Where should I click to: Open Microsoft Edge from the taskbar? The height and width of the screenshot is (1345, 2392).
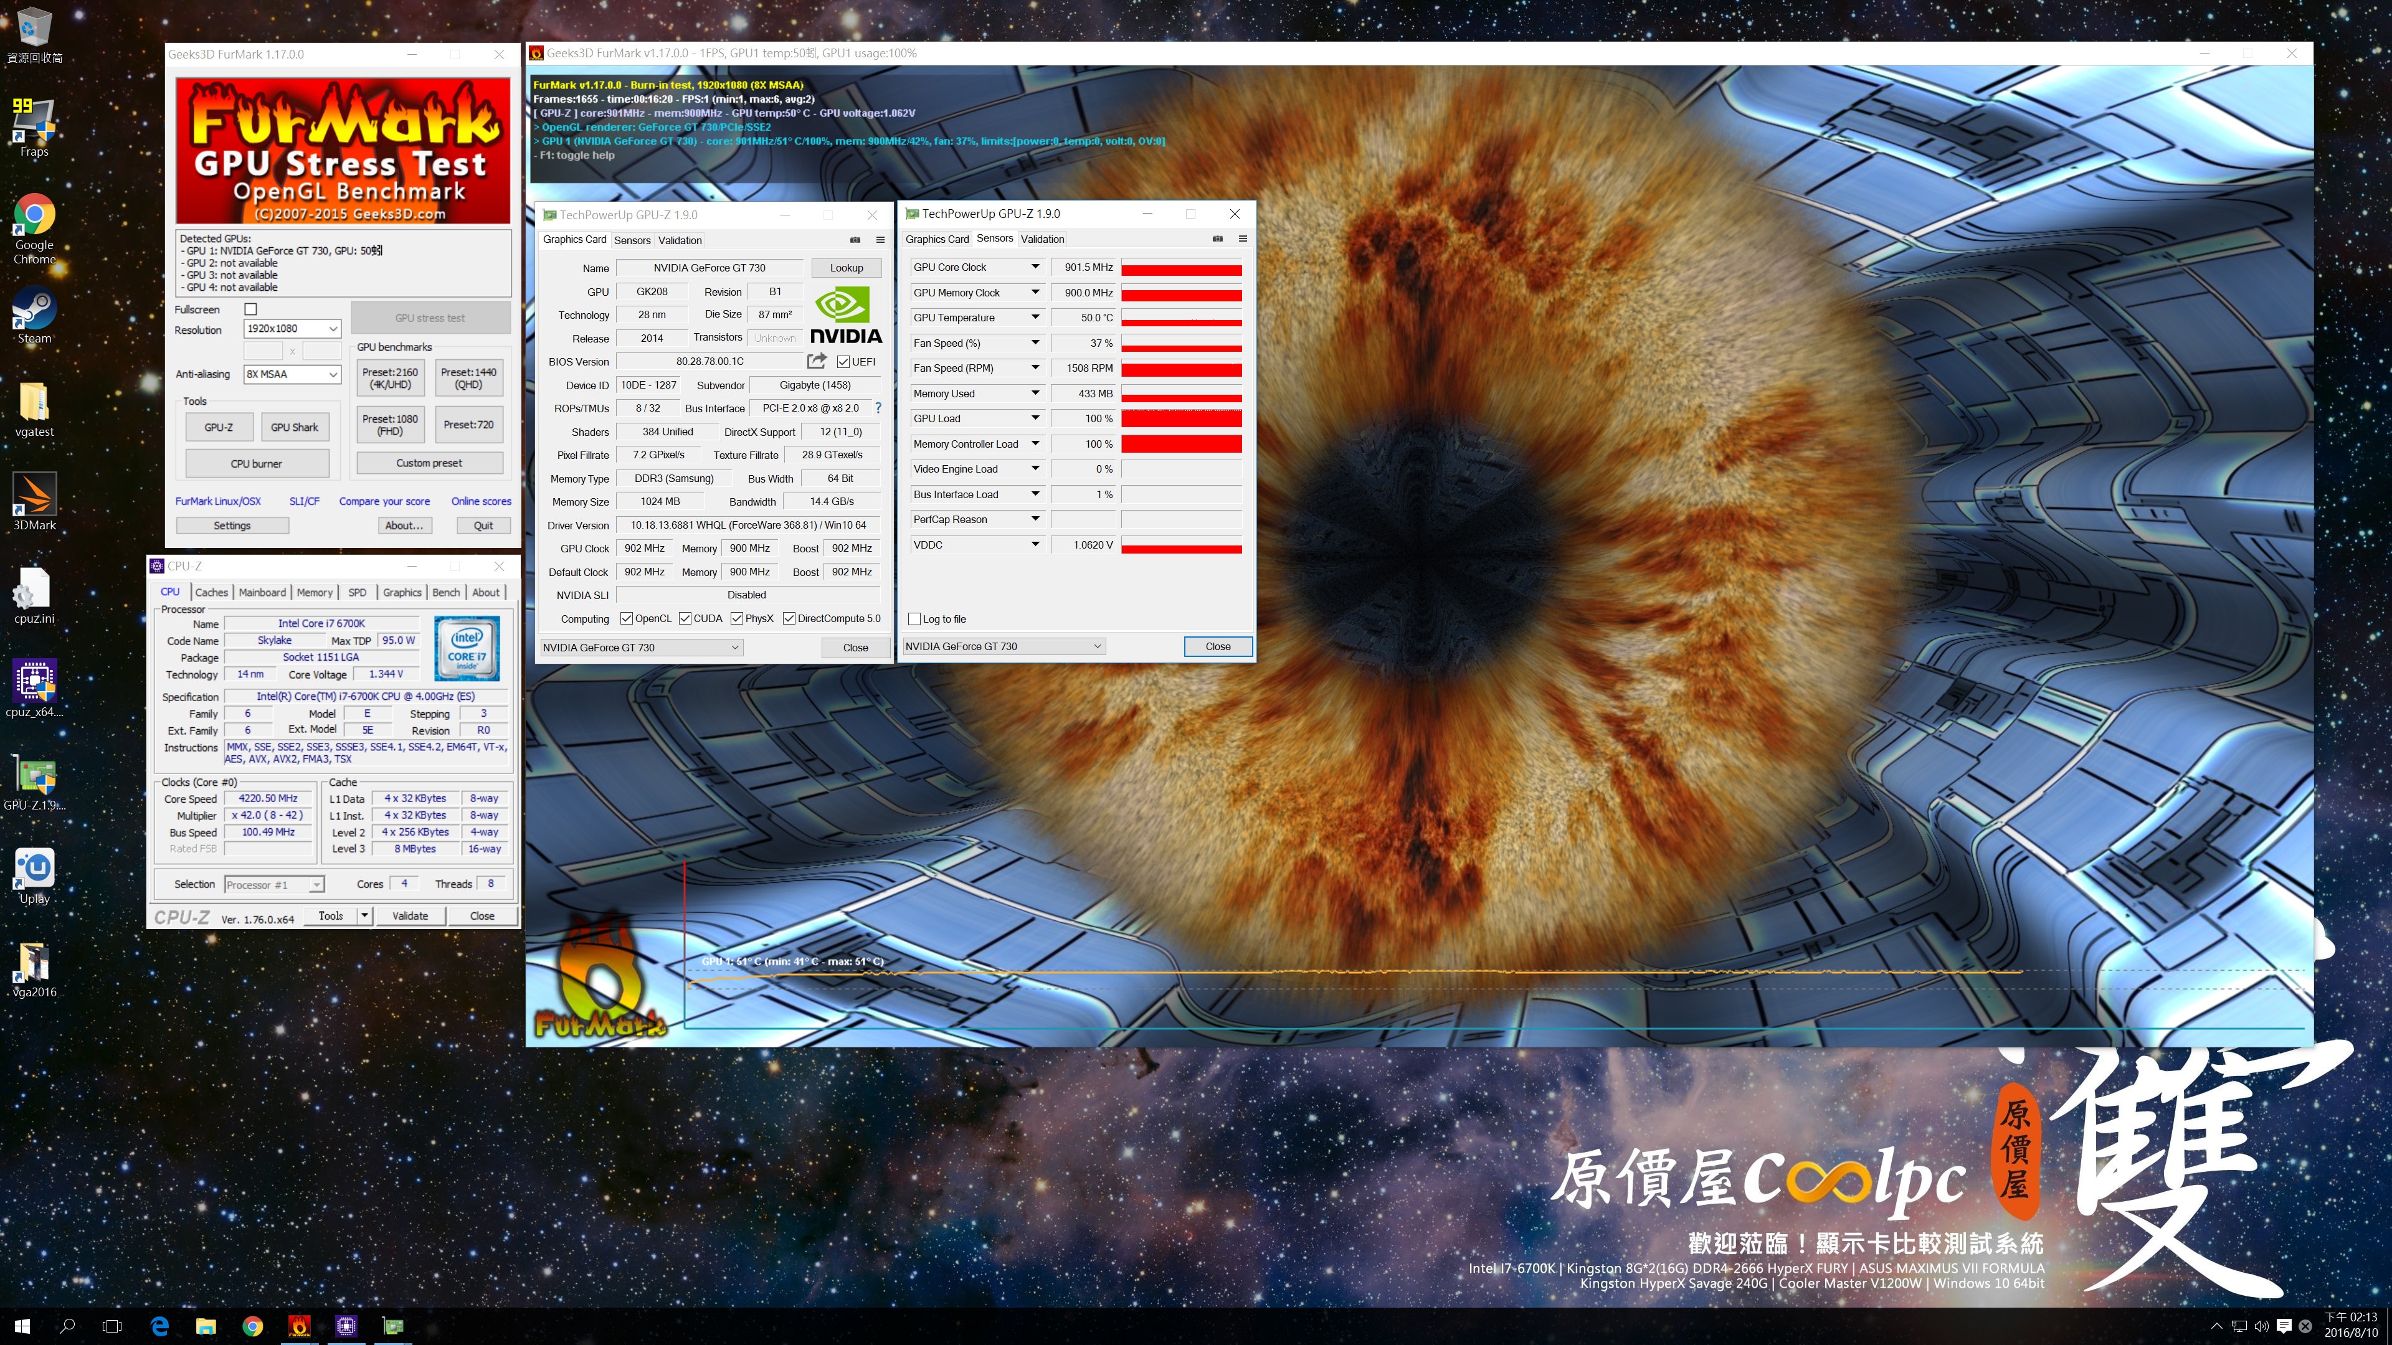[x=159, y=1326]
